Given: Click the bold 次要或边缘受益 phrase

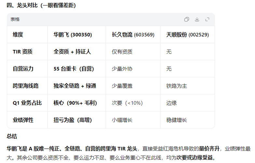Looking at the screenshot, I should (195, 157).
